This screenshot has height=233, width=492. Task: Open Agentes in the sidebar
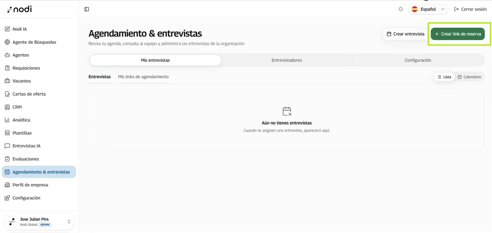click(x=39, y=55)
